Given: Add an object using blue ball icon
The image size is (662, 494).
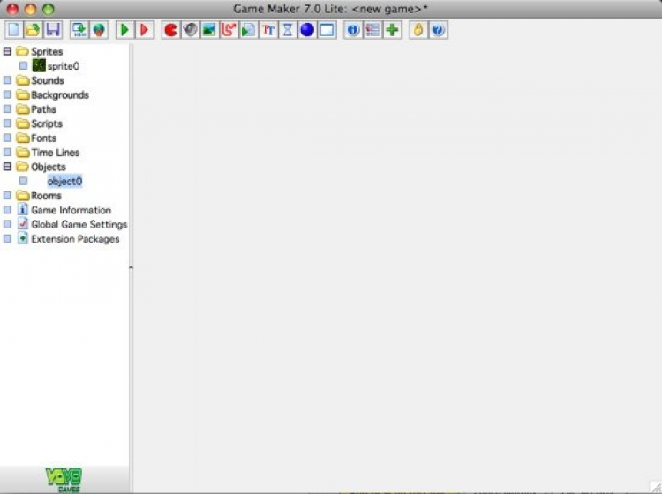Looking at the screenshot, I should (x=307, y=30).
